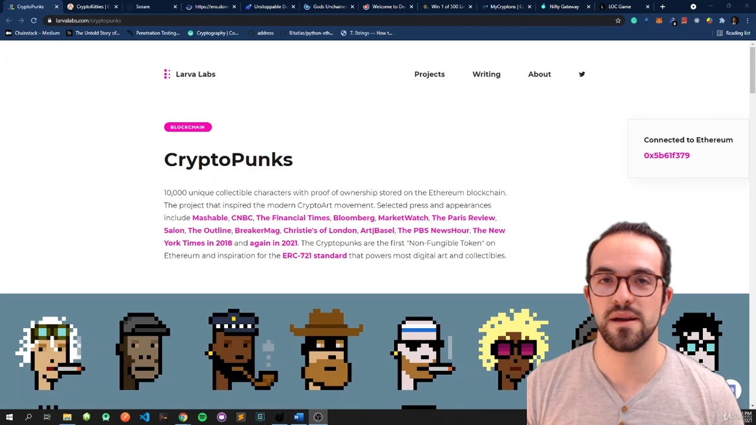Open the Cryptography bookmark
Viewport: 756px width, 425px height.
click(213, 33)
